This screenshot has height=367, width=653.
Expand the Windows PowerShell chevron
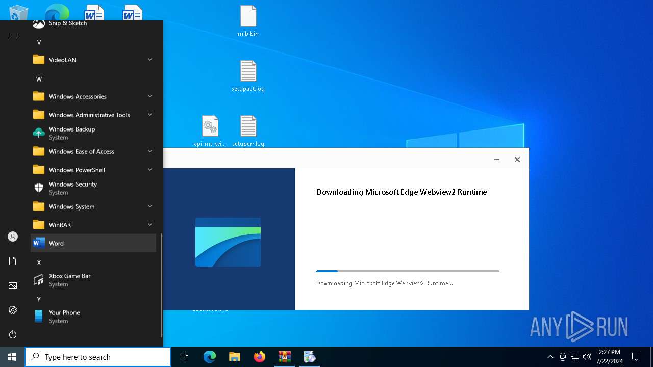click(x=150, y=170)
